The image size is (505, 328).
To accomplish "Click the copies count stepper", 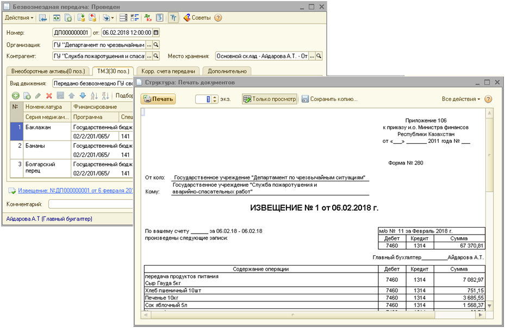I will coord(215,99).
